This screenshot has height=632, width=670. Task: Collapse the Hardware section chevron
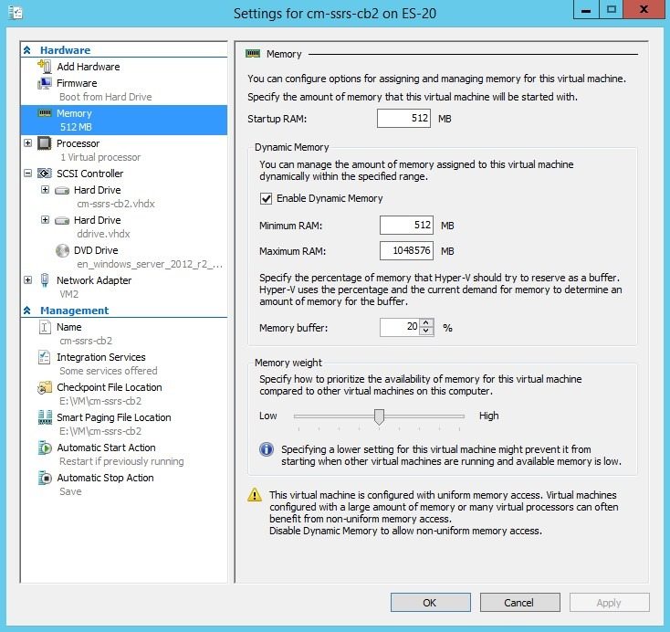[x=26, y=50]
